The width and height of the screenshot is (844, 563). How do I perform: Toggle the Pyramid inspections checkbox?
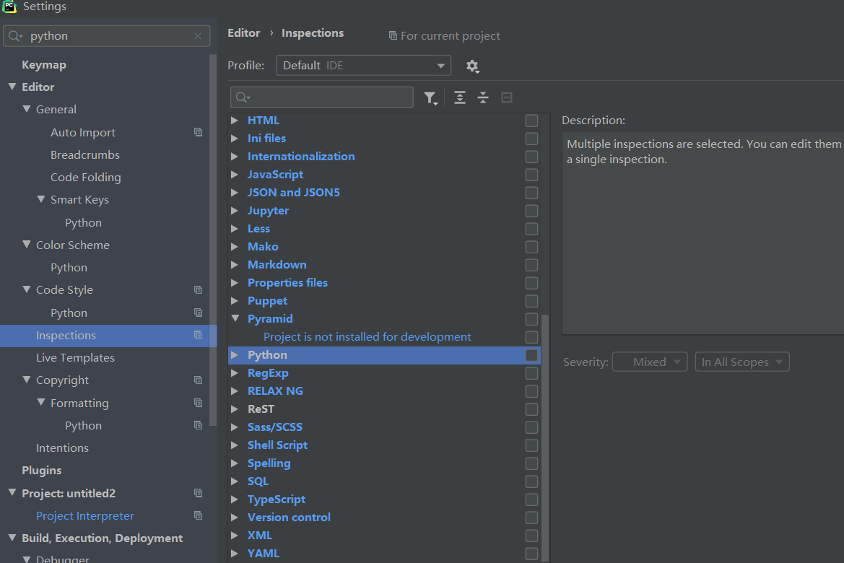click(x=531, y=319)
